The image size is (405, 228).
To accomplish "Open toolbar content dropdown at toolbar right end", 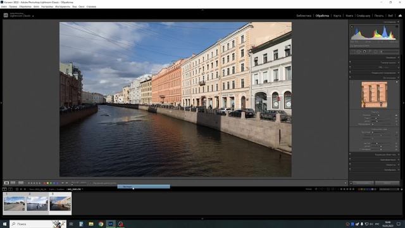I will coord(346,183).
